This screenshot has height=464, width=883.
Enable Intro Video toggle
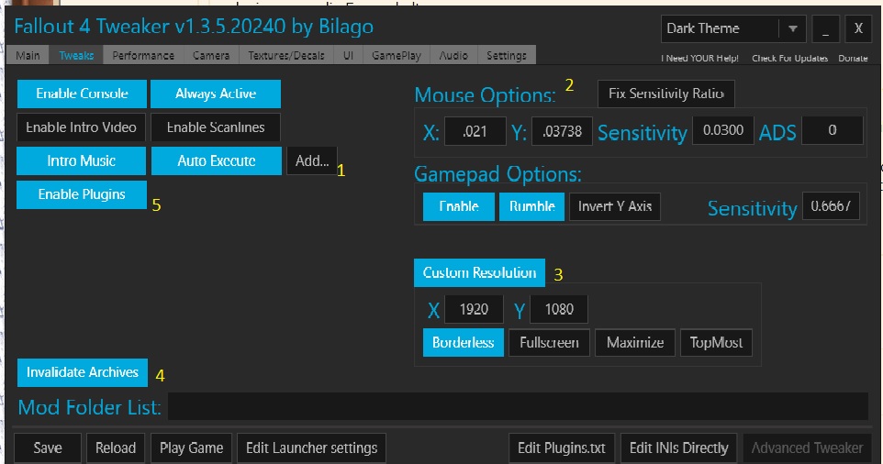pos(82,127)
